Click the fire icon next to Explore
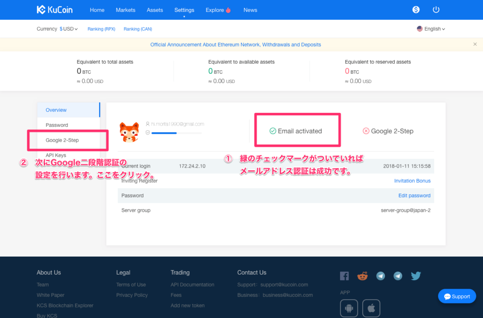Screen dimensions: 483x318 pos(228,10)
